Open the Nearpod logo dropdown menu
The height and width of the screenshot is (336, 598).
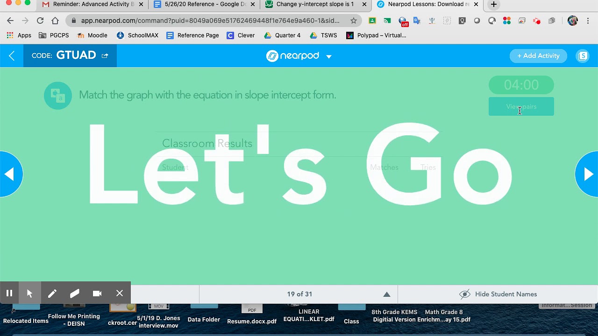[x=329, y=56]
